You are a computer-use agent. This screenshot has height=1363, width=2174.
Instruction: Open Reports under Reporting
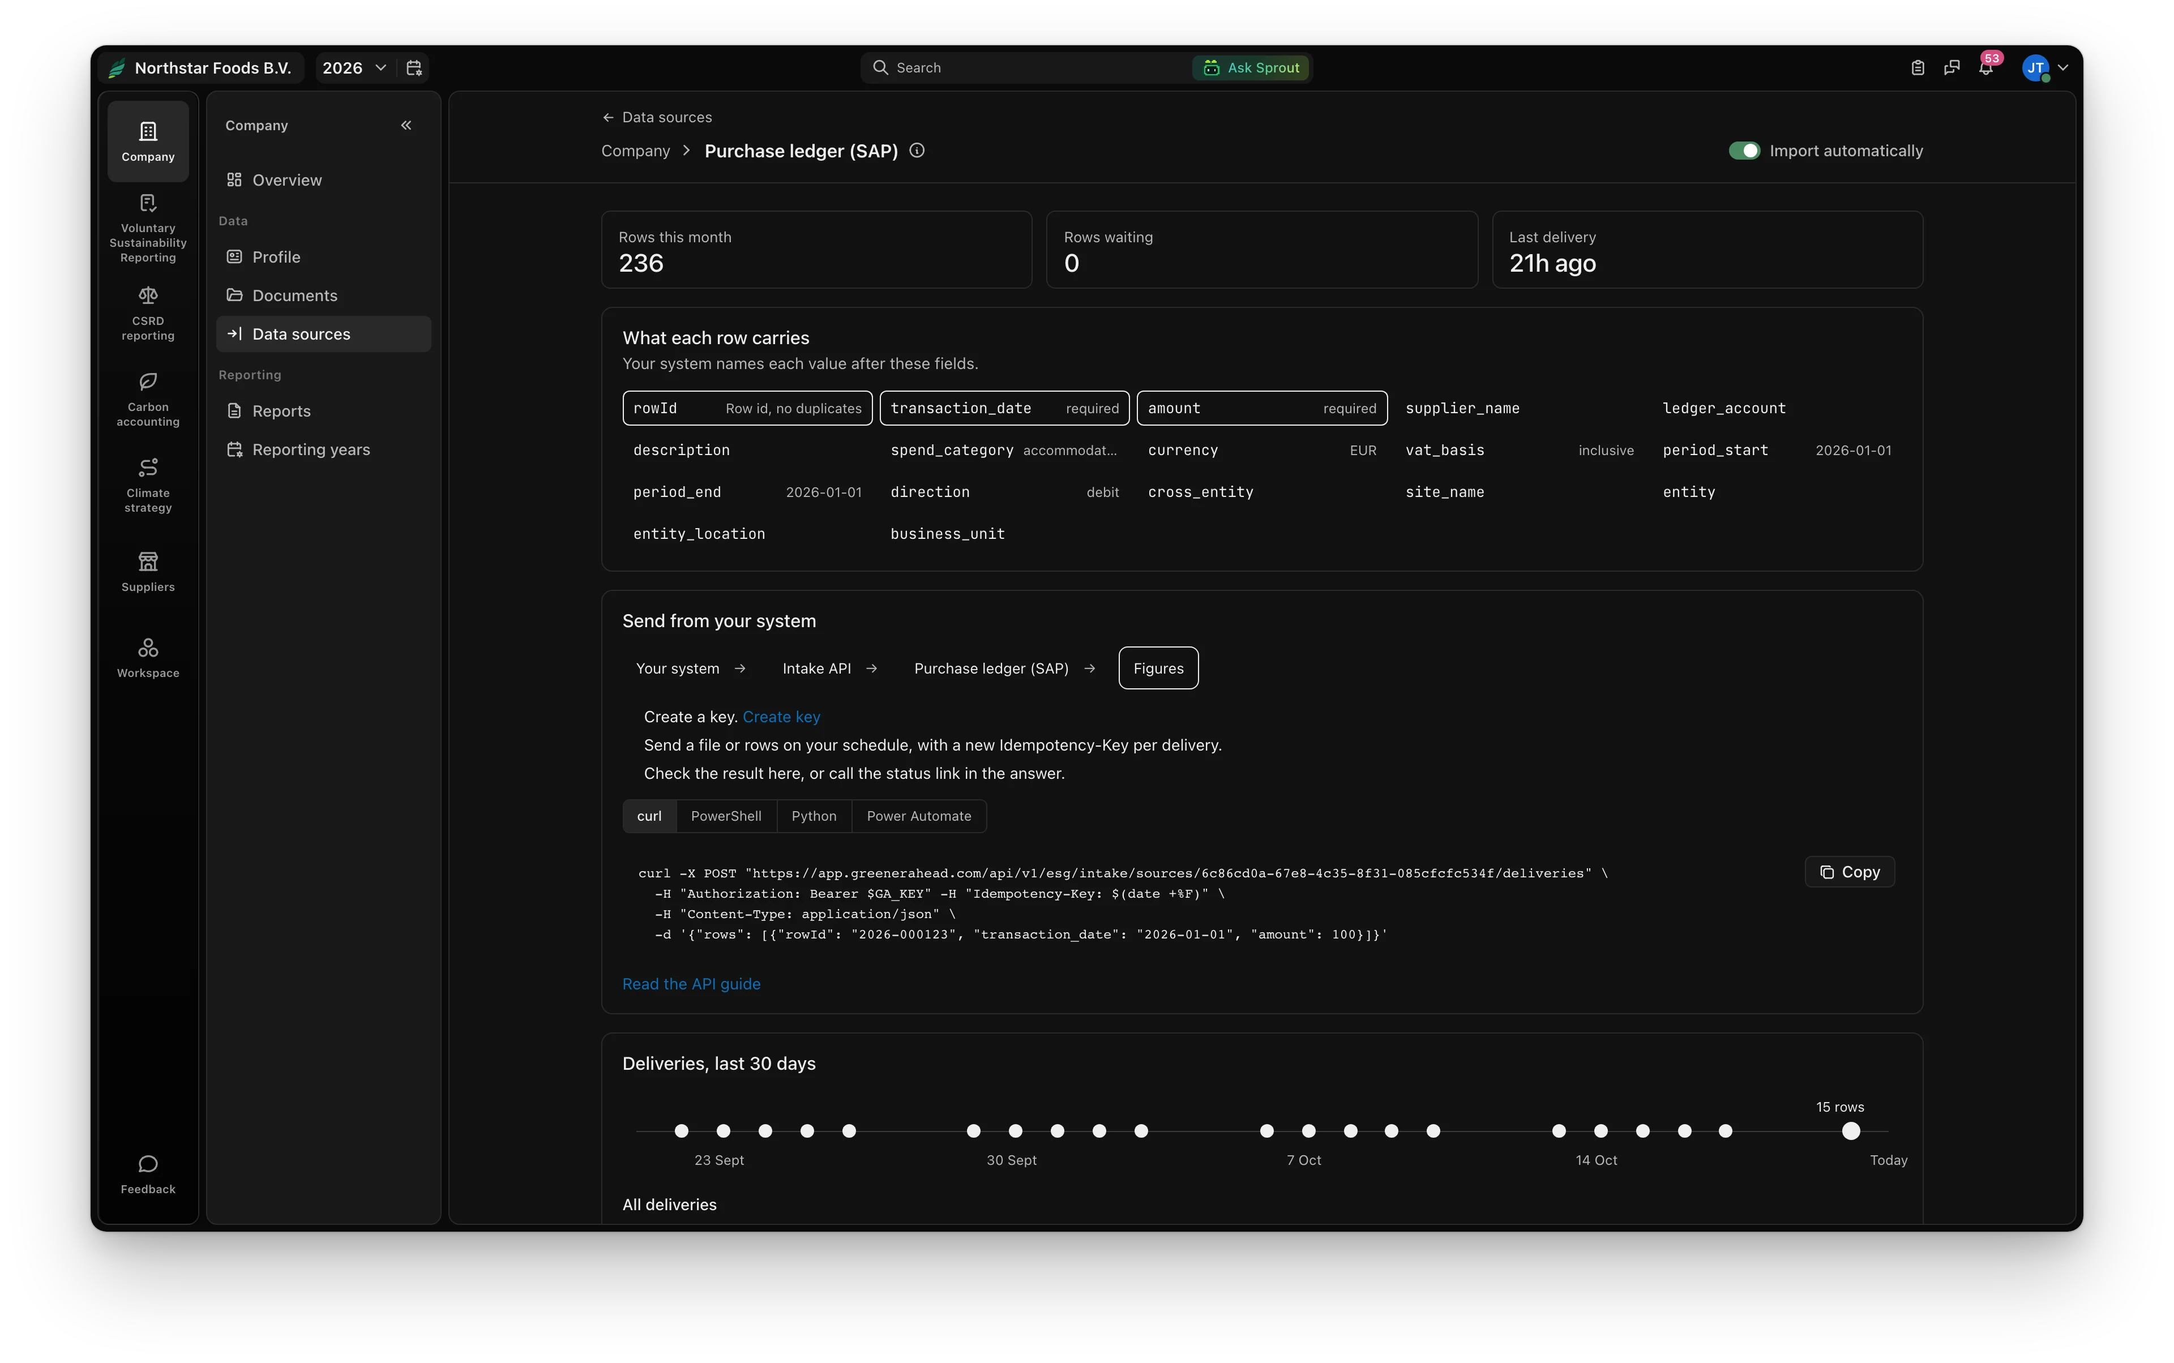coord(324,411)
